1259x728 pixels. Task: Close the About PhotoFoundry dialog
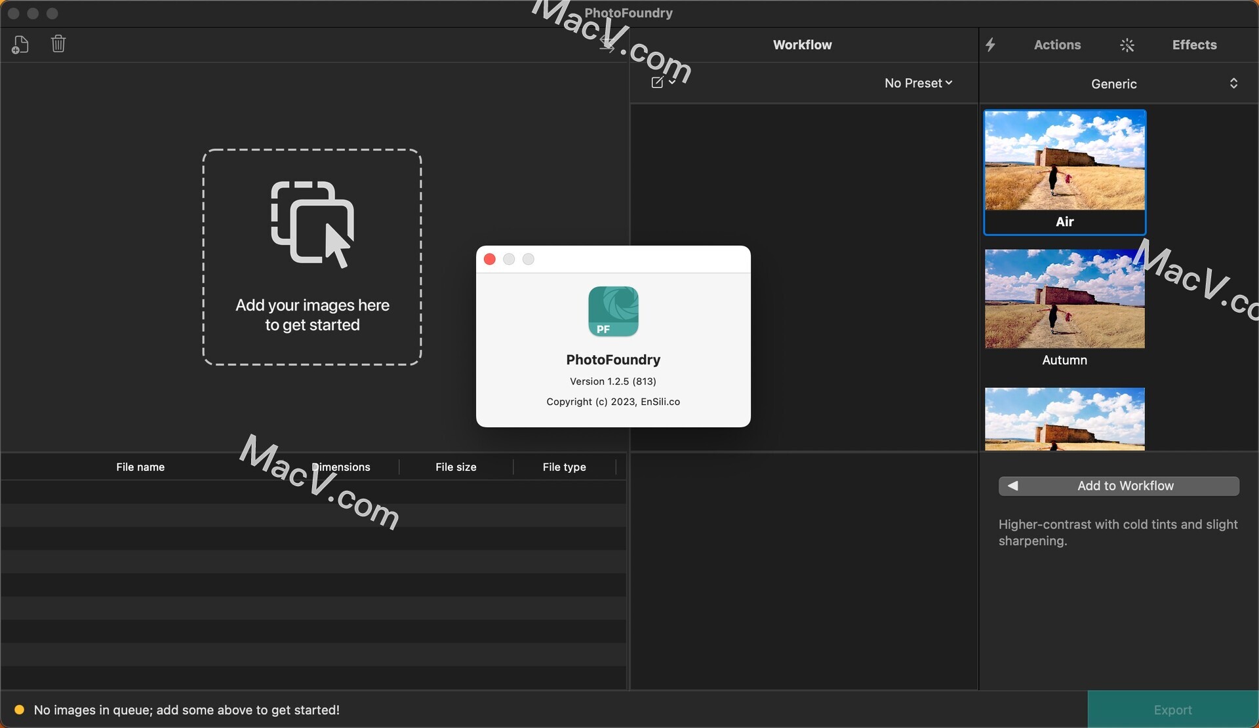point(489,259)
